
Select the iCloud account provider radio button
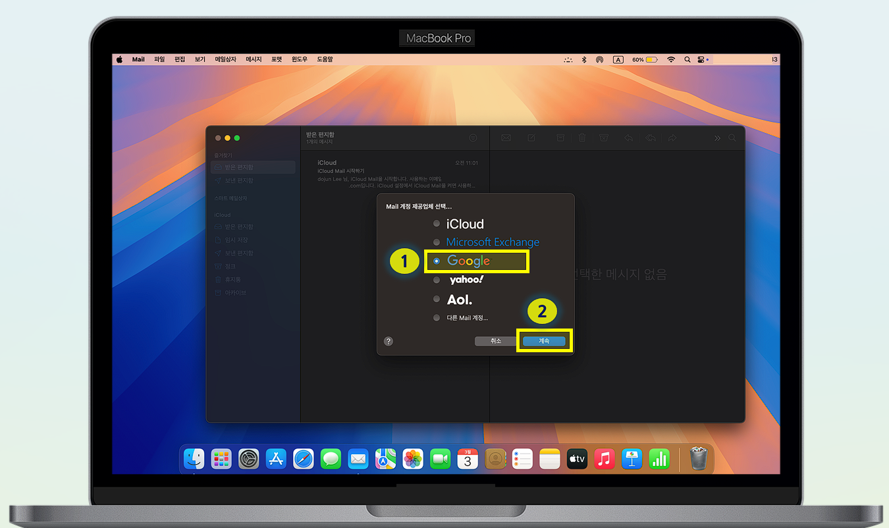click(x=436, y=224)
